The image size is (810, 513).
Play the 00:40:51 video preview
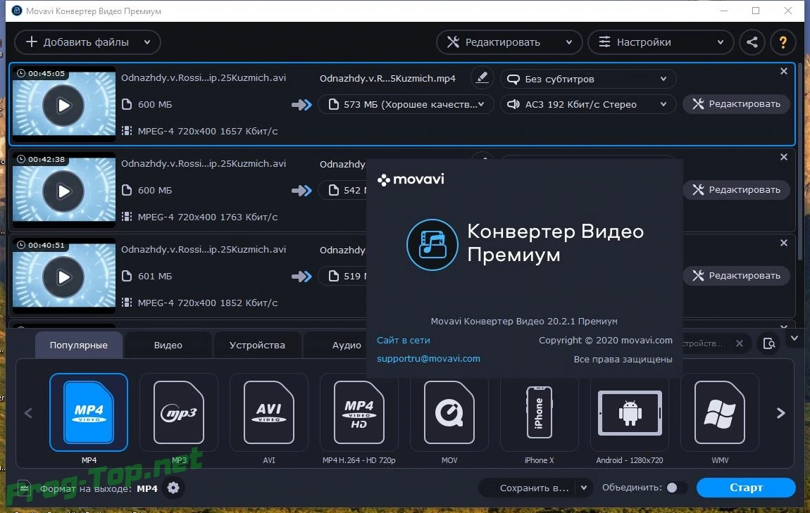click(63, 277)
